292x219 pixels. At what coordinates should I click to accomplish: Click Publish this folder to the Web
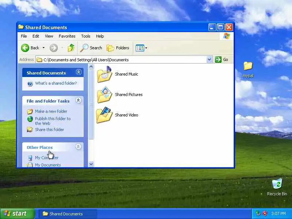[x=53, y=121]
